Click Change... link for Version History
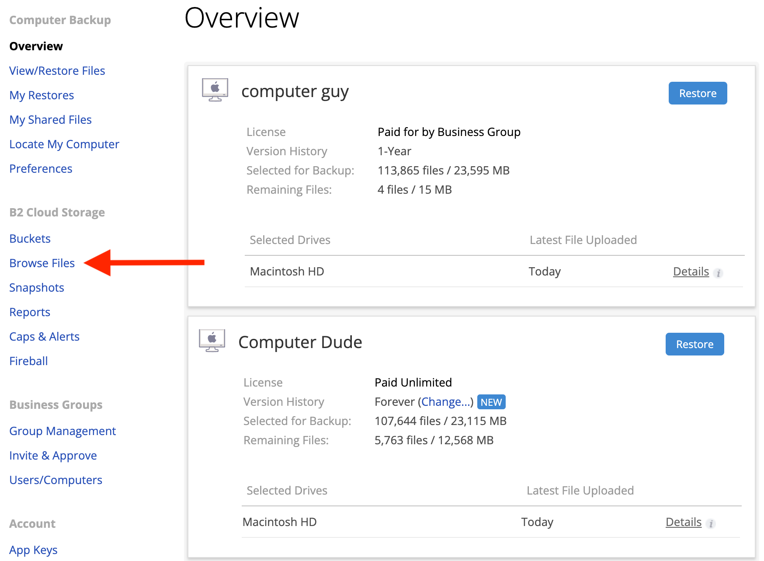 click(x=446, y=402)
